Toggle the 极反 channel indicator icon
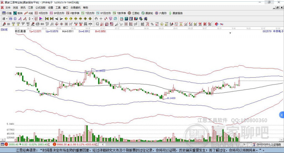 click(x=36, y=19)
